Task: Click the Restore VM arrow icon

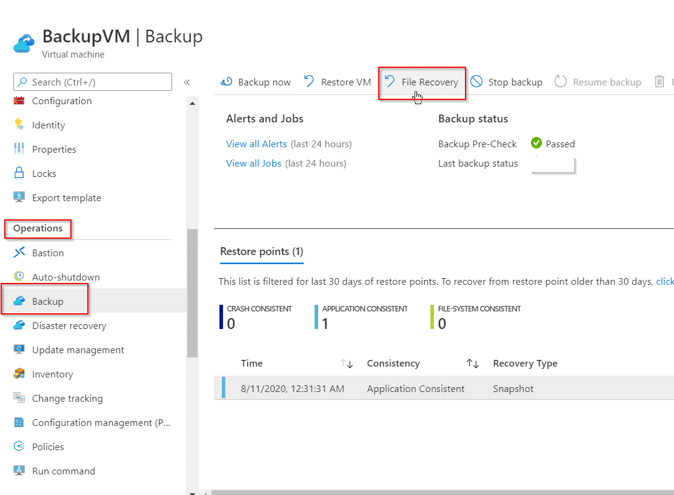Action: pyautogui.click(x=310, y=82)
